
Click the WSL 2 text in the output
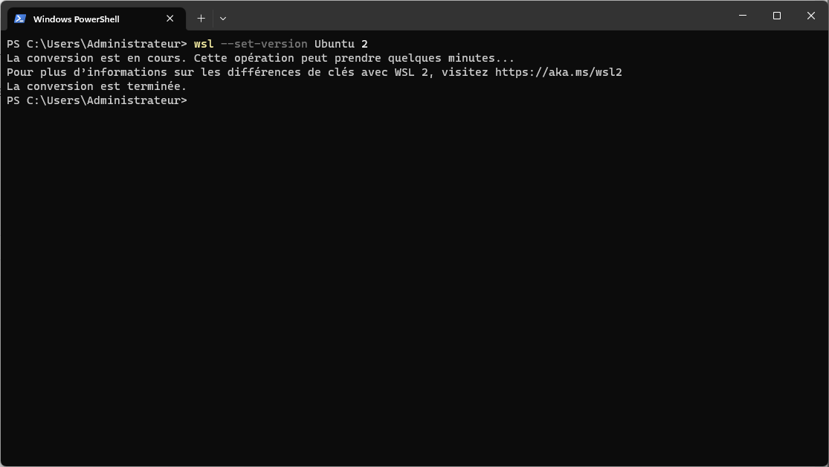[x=411, y=72]
